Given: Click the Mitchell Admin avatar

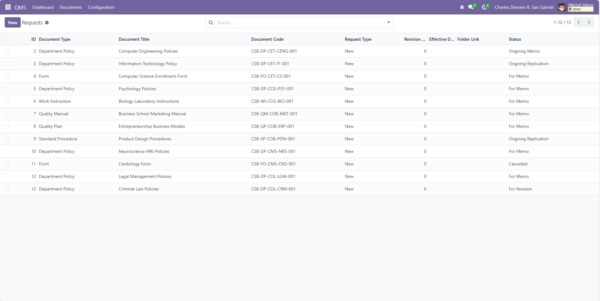Looking at the screenshot, I should point(562,7).
